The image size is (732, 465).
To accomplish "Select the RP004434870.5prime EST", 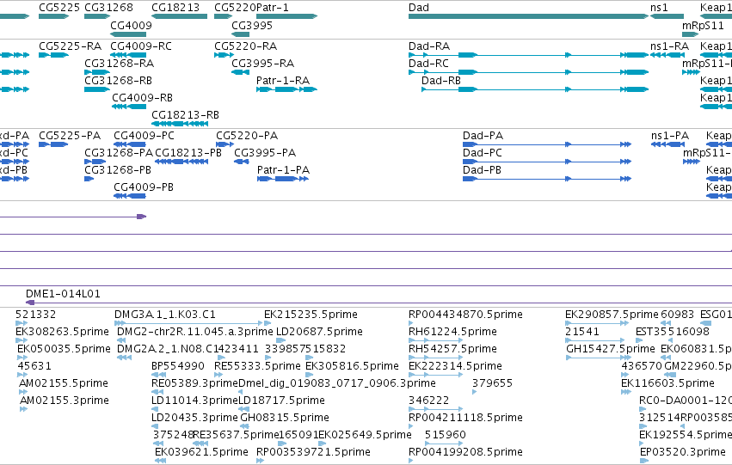I will (411, 323).
